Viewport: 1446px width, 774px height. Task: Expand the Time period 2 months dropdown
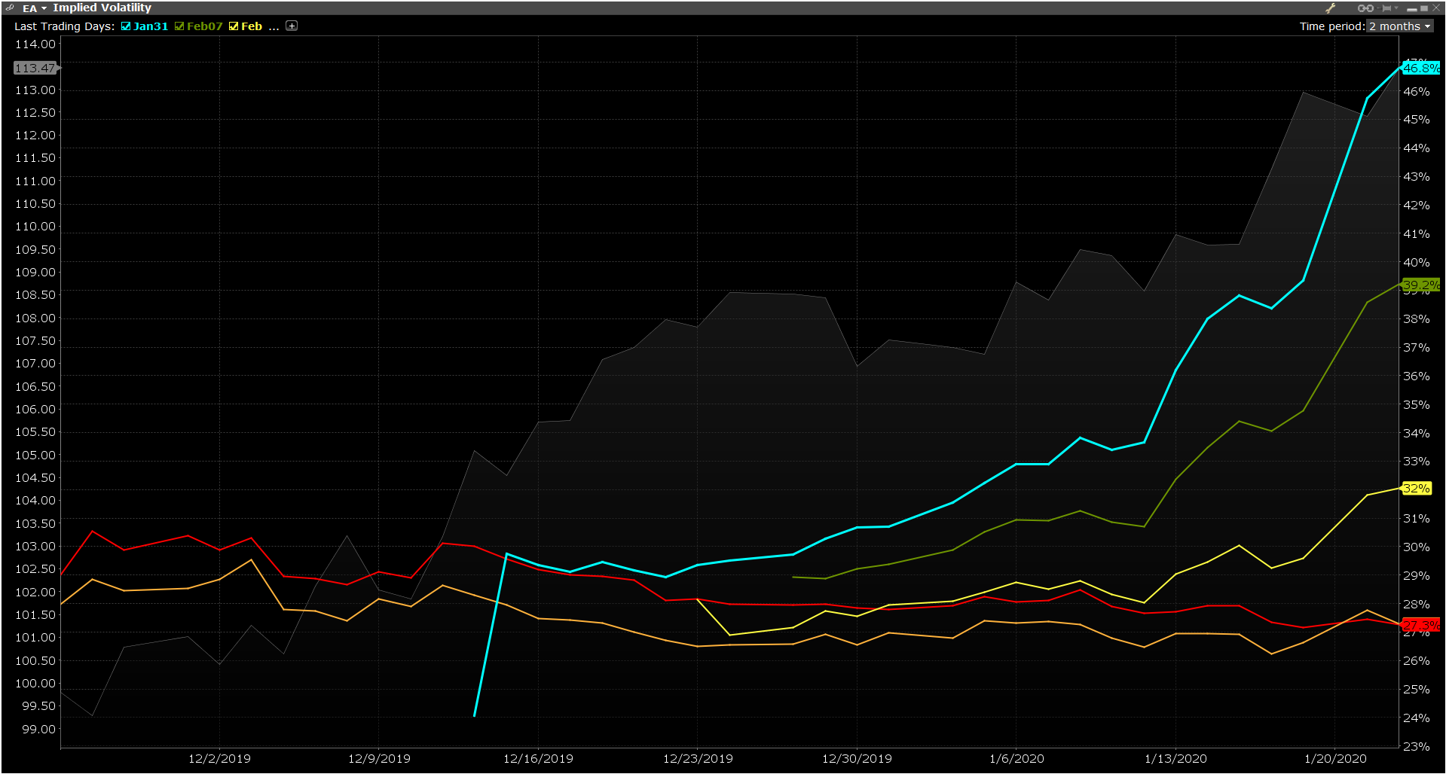click(1400, 26)
